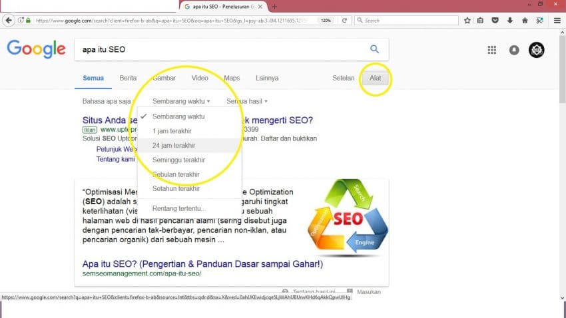Click the Alat tools button
The image size is (566, 318).
click(x=376, y=79)
